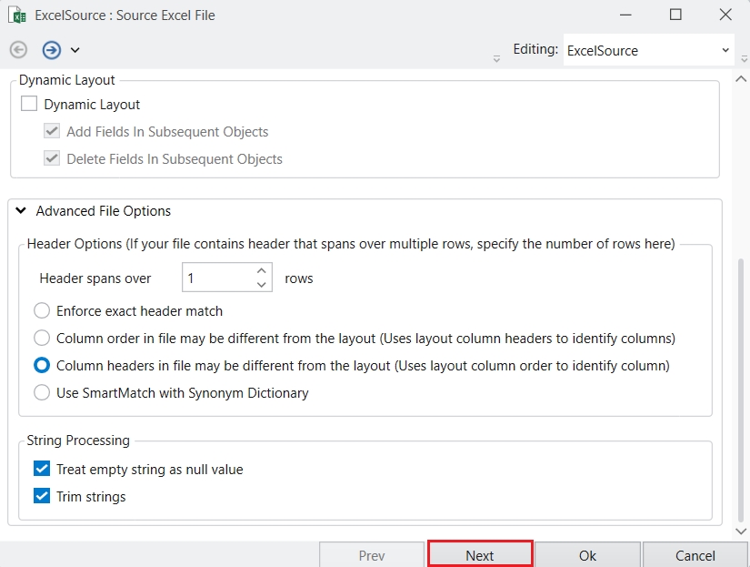This screenshot has height=567, width=750.
Task: Click the Excel file icon in title bar
Action: pyautogui.click(x=16, y=15)
